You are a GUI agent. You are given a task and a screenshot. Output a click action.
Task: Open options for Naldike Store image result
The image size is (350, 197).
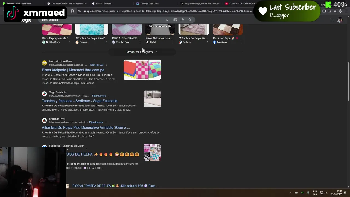70,42
